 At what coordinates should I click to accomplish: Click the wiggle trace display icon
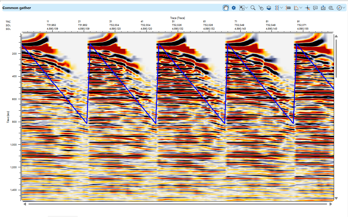tap(277, 8)
